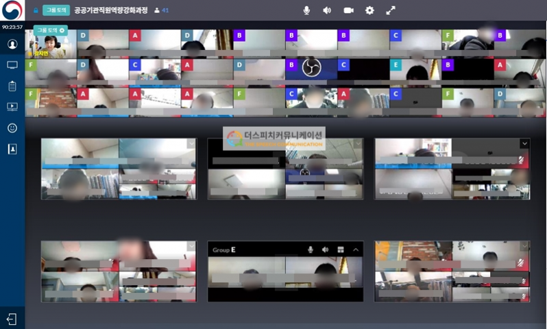Image resolution: width=547 pixels, height=329 pixels.
Task: Expand the bottom-left group panel chevron
Action: [x=191, y=246]
